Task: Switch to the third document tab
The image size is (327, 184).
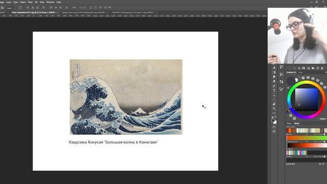Action: tap(133, 12)
